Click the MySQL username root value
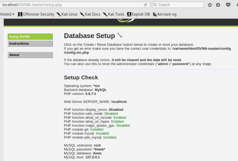The image size is (238, 161). [97, 145]
